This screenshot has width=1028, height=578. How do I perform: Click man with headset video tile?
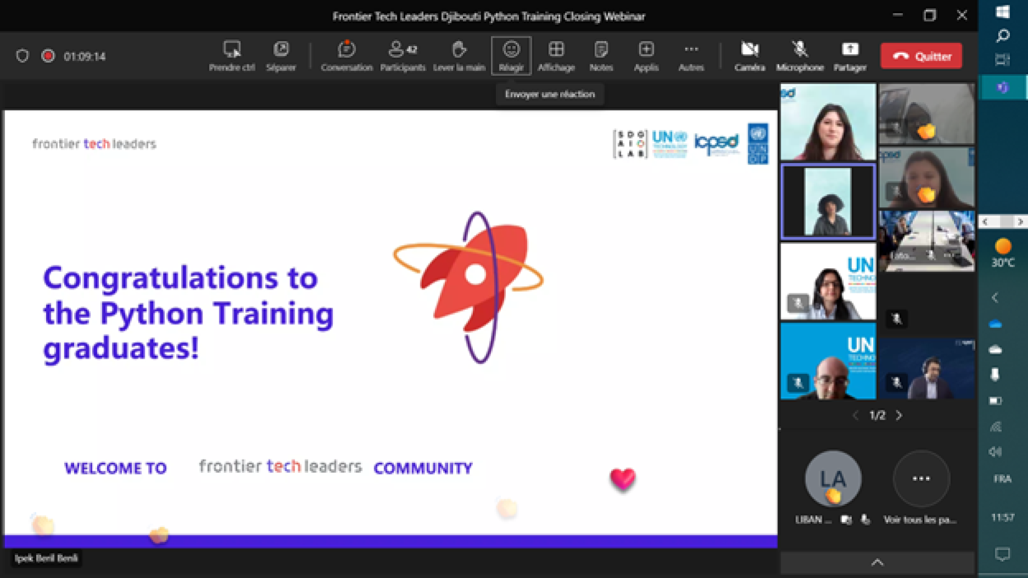[926, 369]
